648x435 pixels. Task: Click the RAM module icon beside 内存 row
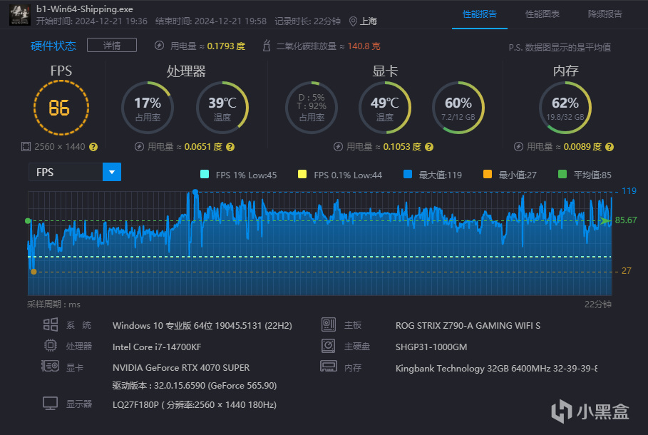pos(329,367)
